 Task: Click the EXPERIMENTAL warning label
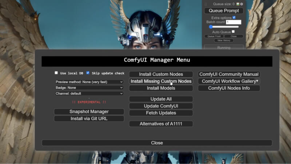89,102
